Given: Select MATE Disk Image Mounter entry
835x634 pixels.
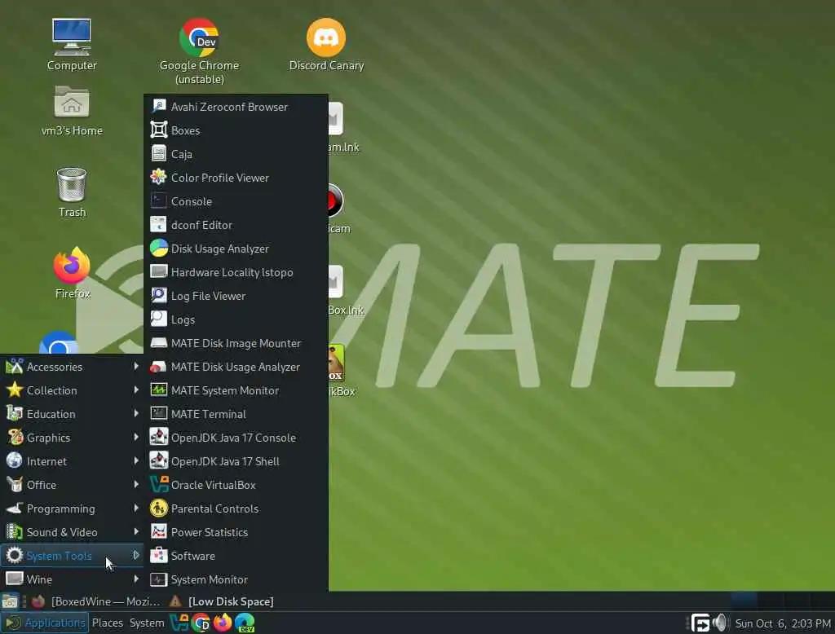Looking at the screenshot, I should point(236,343).
